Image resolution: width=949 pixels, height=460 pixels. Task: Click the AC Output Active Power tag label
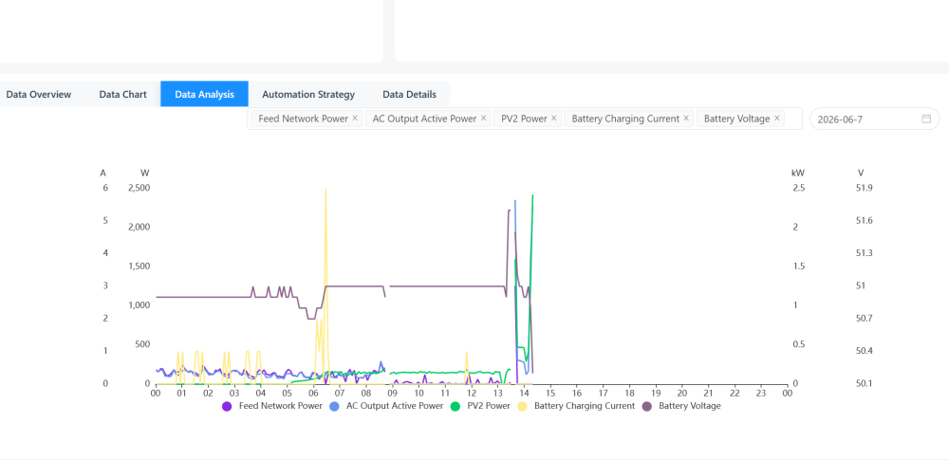tap(425, 119)
